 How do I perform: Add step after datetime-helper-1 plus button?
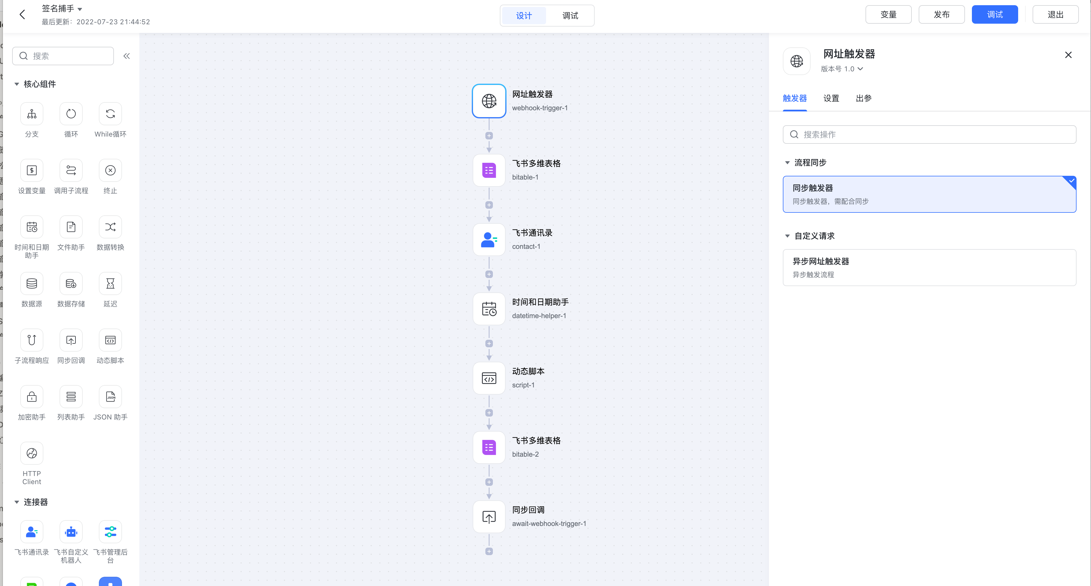[489, 344]
